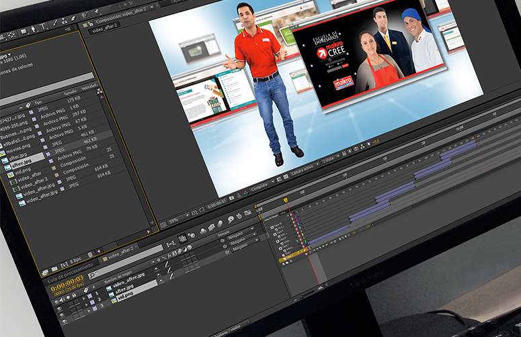Select the Pen tool
Viewport: 521px width, 337px height.
33,29
